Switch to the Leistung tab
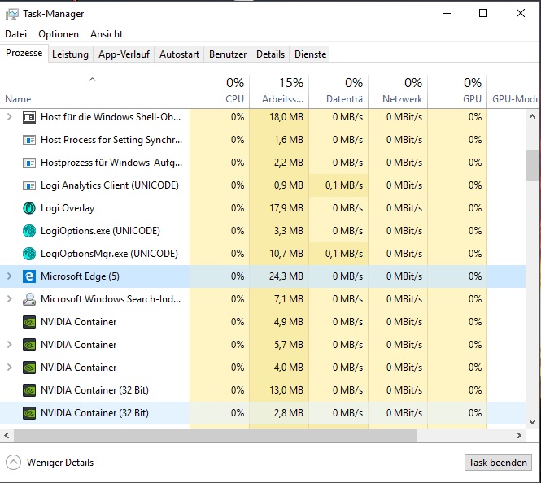Screen dimensions: 541x483 [71, 54]
